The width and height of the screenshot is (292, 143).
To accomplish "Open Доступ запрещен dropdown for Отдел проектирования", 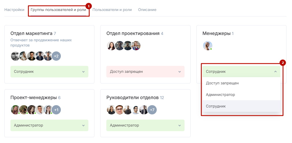I will [145, 72].
